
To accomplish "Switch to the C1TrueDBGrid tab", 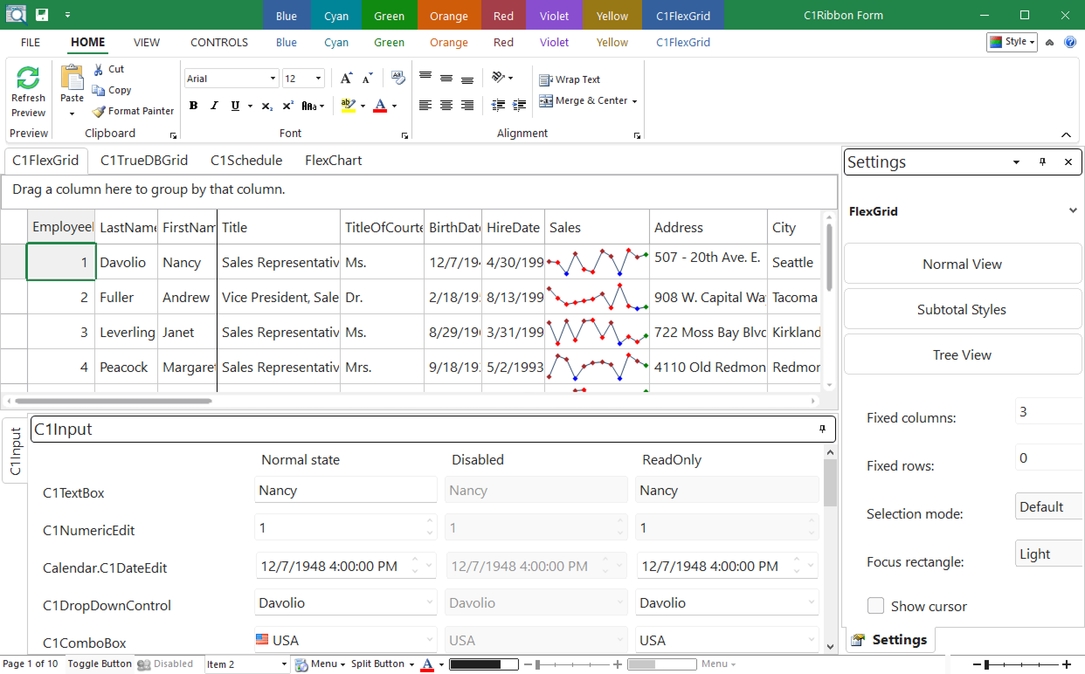I will click(x=144, y=161).
